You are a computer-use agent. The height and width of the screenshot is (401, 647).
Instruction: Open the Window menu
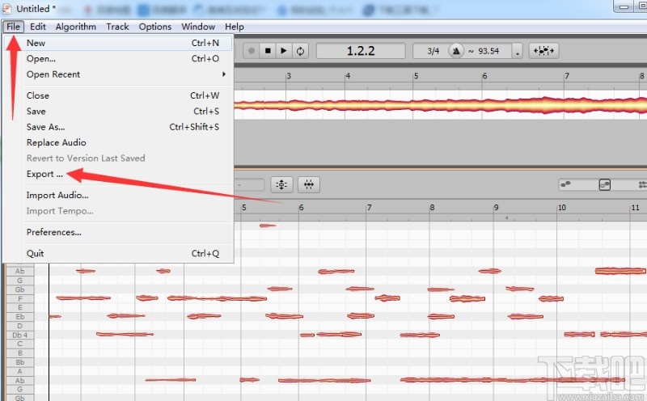[198, 27]
